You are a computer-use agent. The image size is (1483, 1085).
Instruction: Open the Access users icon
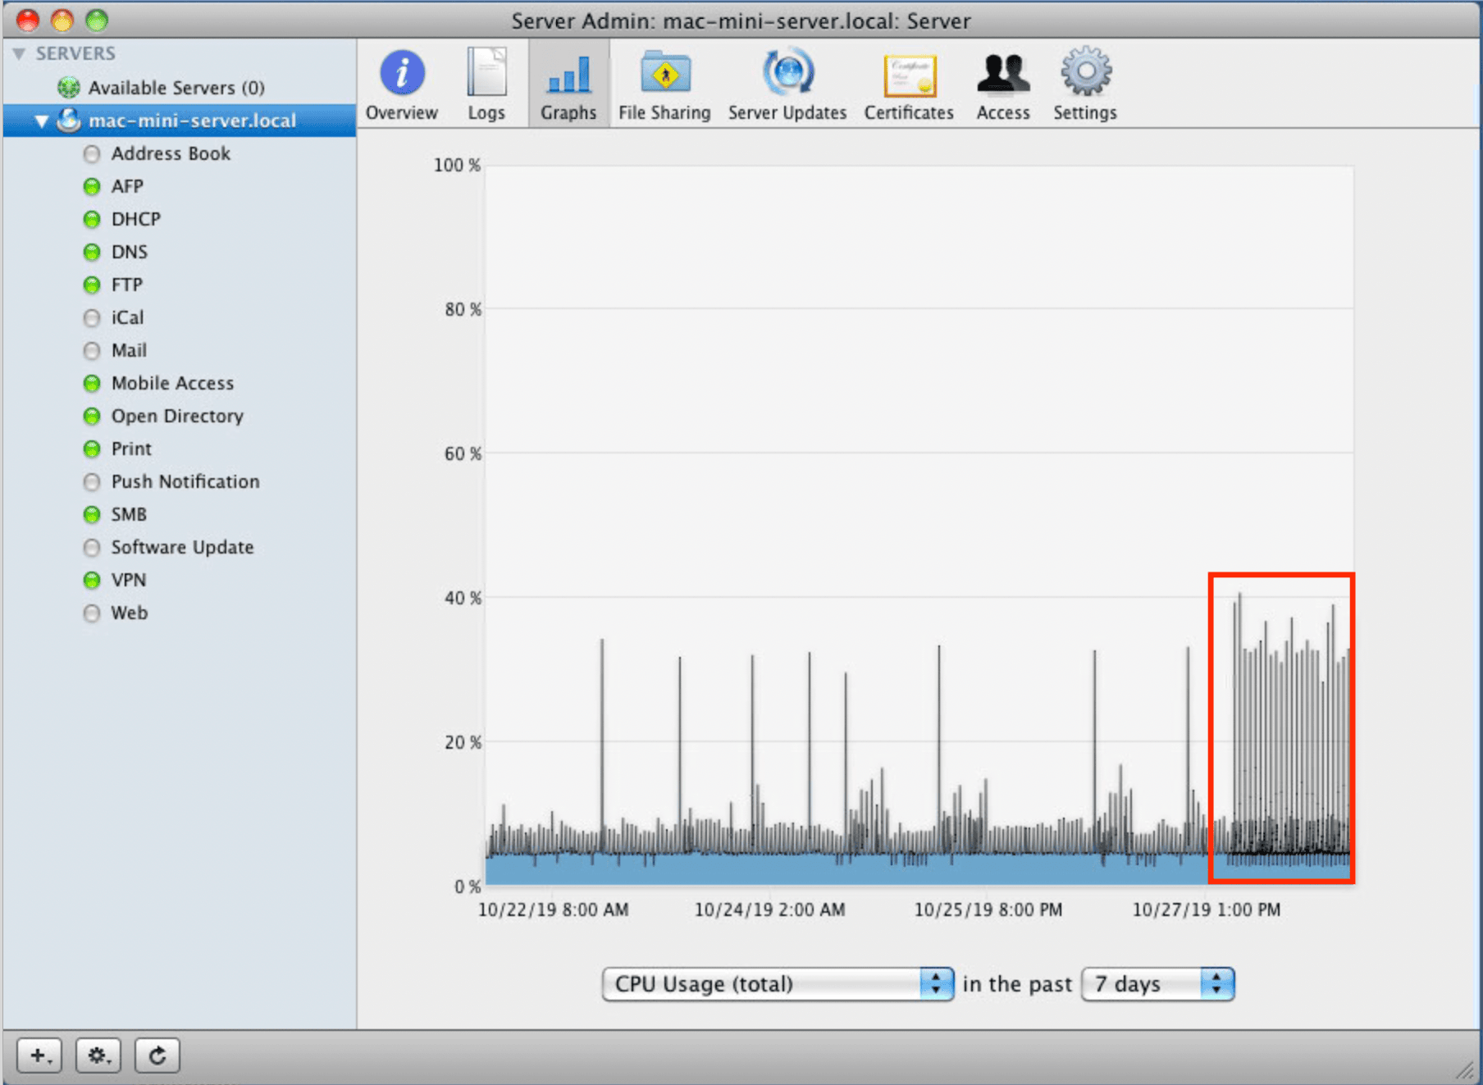click(x=1002, y=74)
